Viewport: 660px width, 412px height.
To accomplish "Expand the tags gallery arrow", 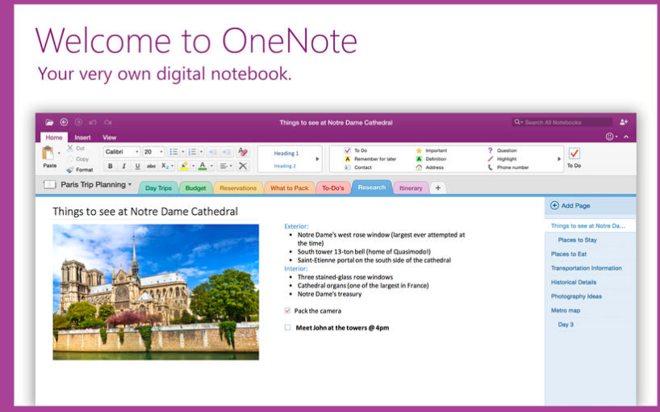I will 559,159.
